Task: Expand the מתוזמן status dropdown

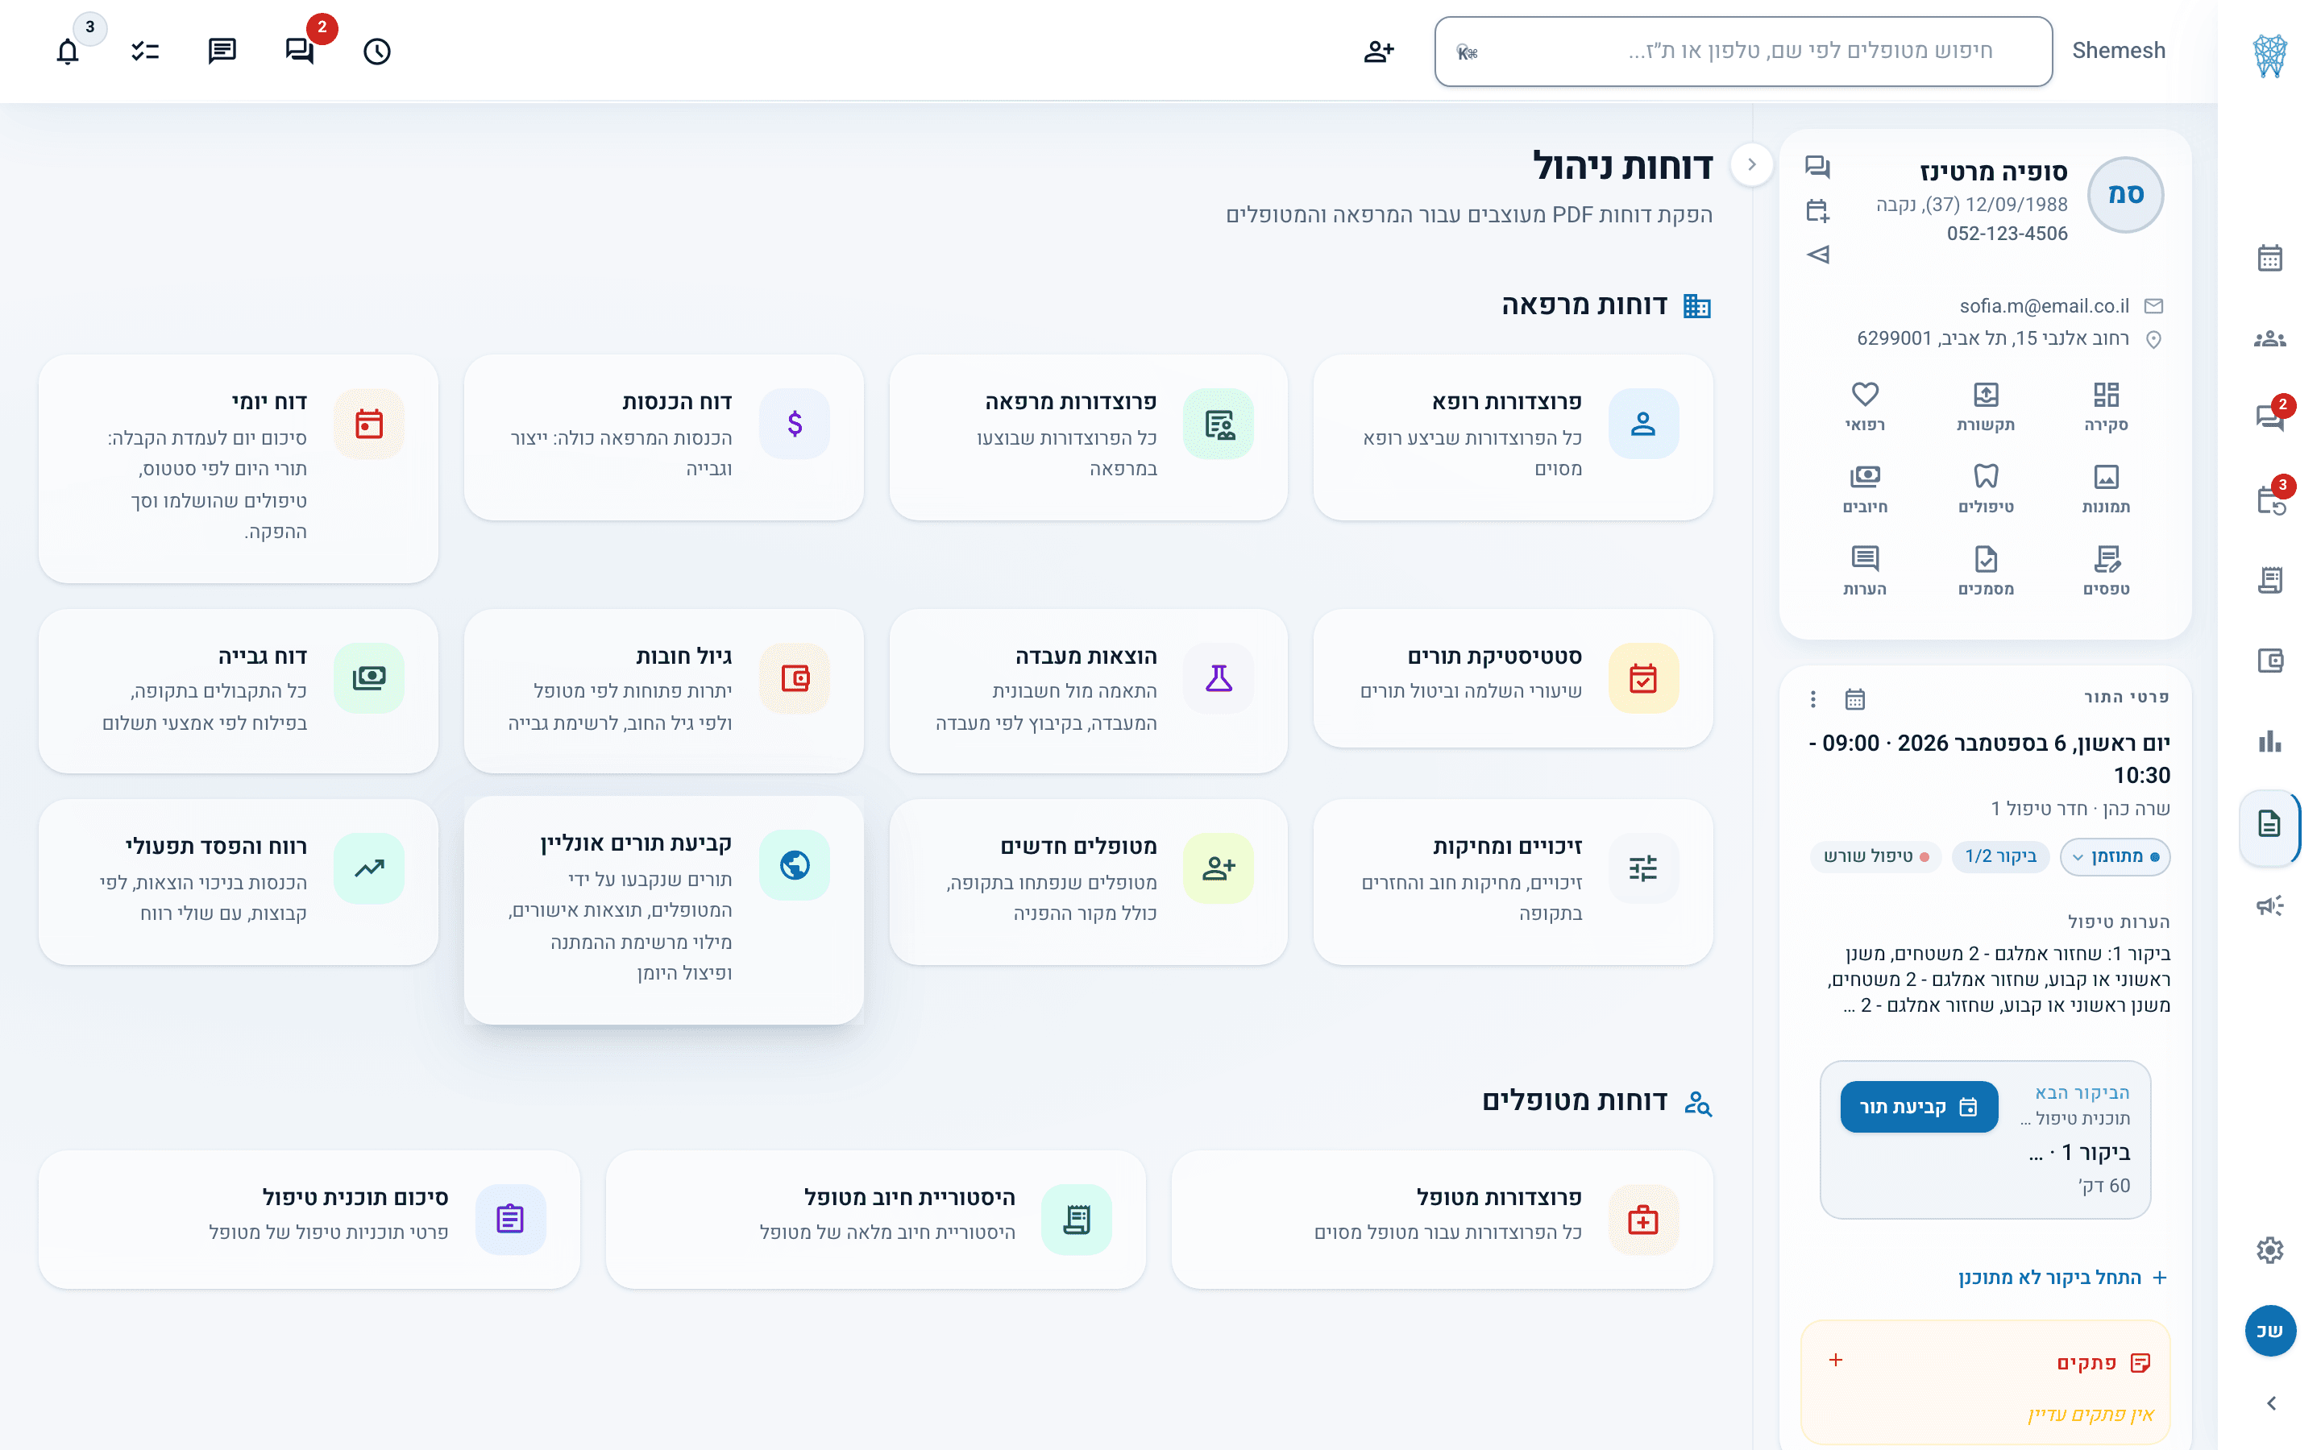Action: coord(2115,856)
